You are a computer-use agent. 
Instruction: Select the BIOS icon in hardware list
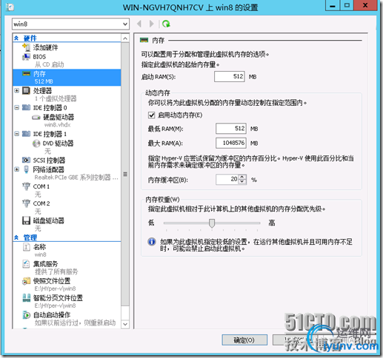(26, 57)
